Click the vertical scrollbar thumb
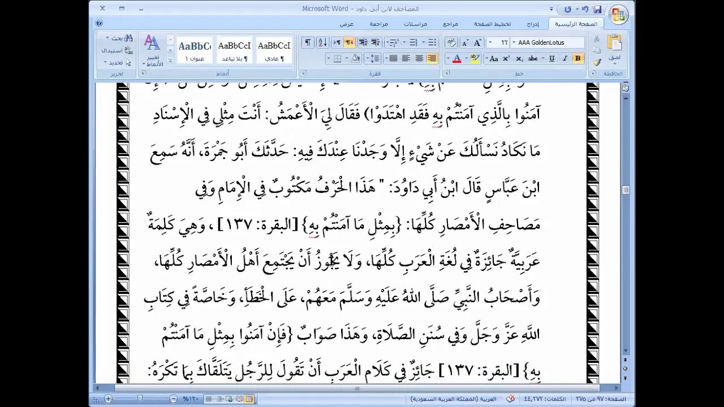Viewport: 724px width, 407px height. (x=626, y=190)
